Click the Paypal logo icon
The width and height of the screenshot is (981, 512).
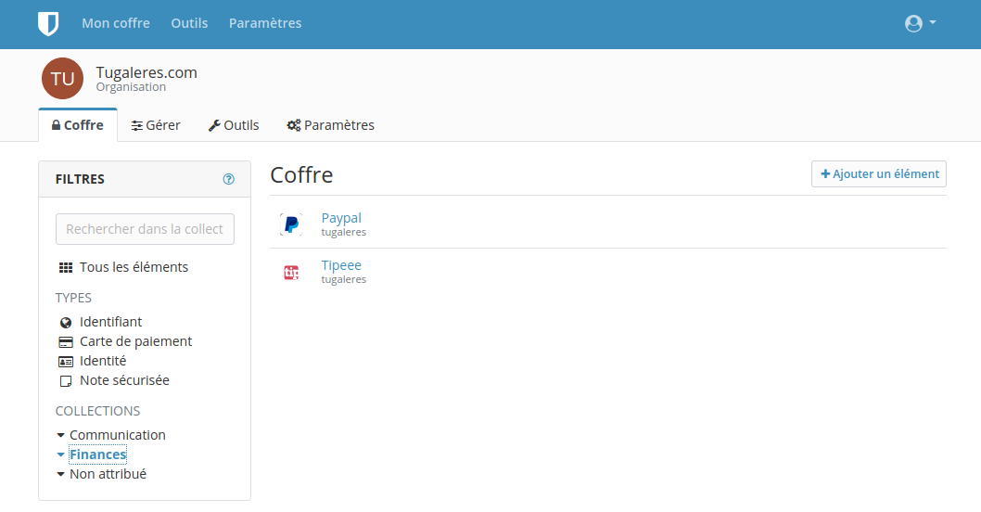click(x=291, y=224)
